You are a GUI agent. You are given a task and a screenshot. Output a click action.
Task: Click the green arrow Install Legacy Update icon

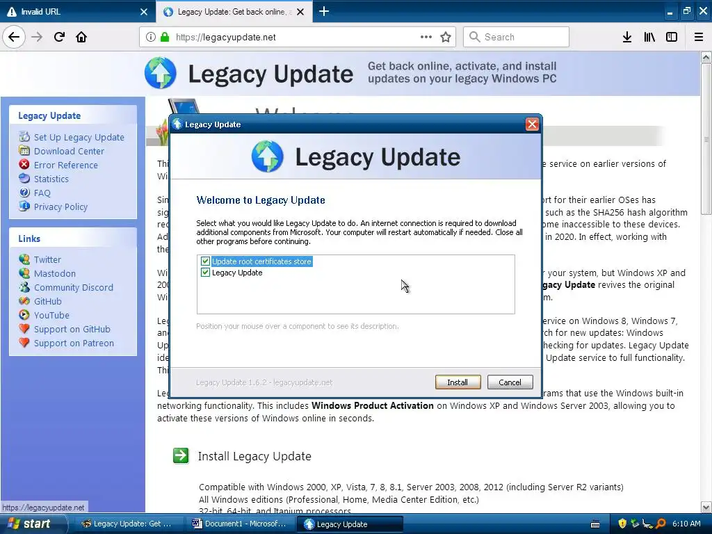point(181,455)
